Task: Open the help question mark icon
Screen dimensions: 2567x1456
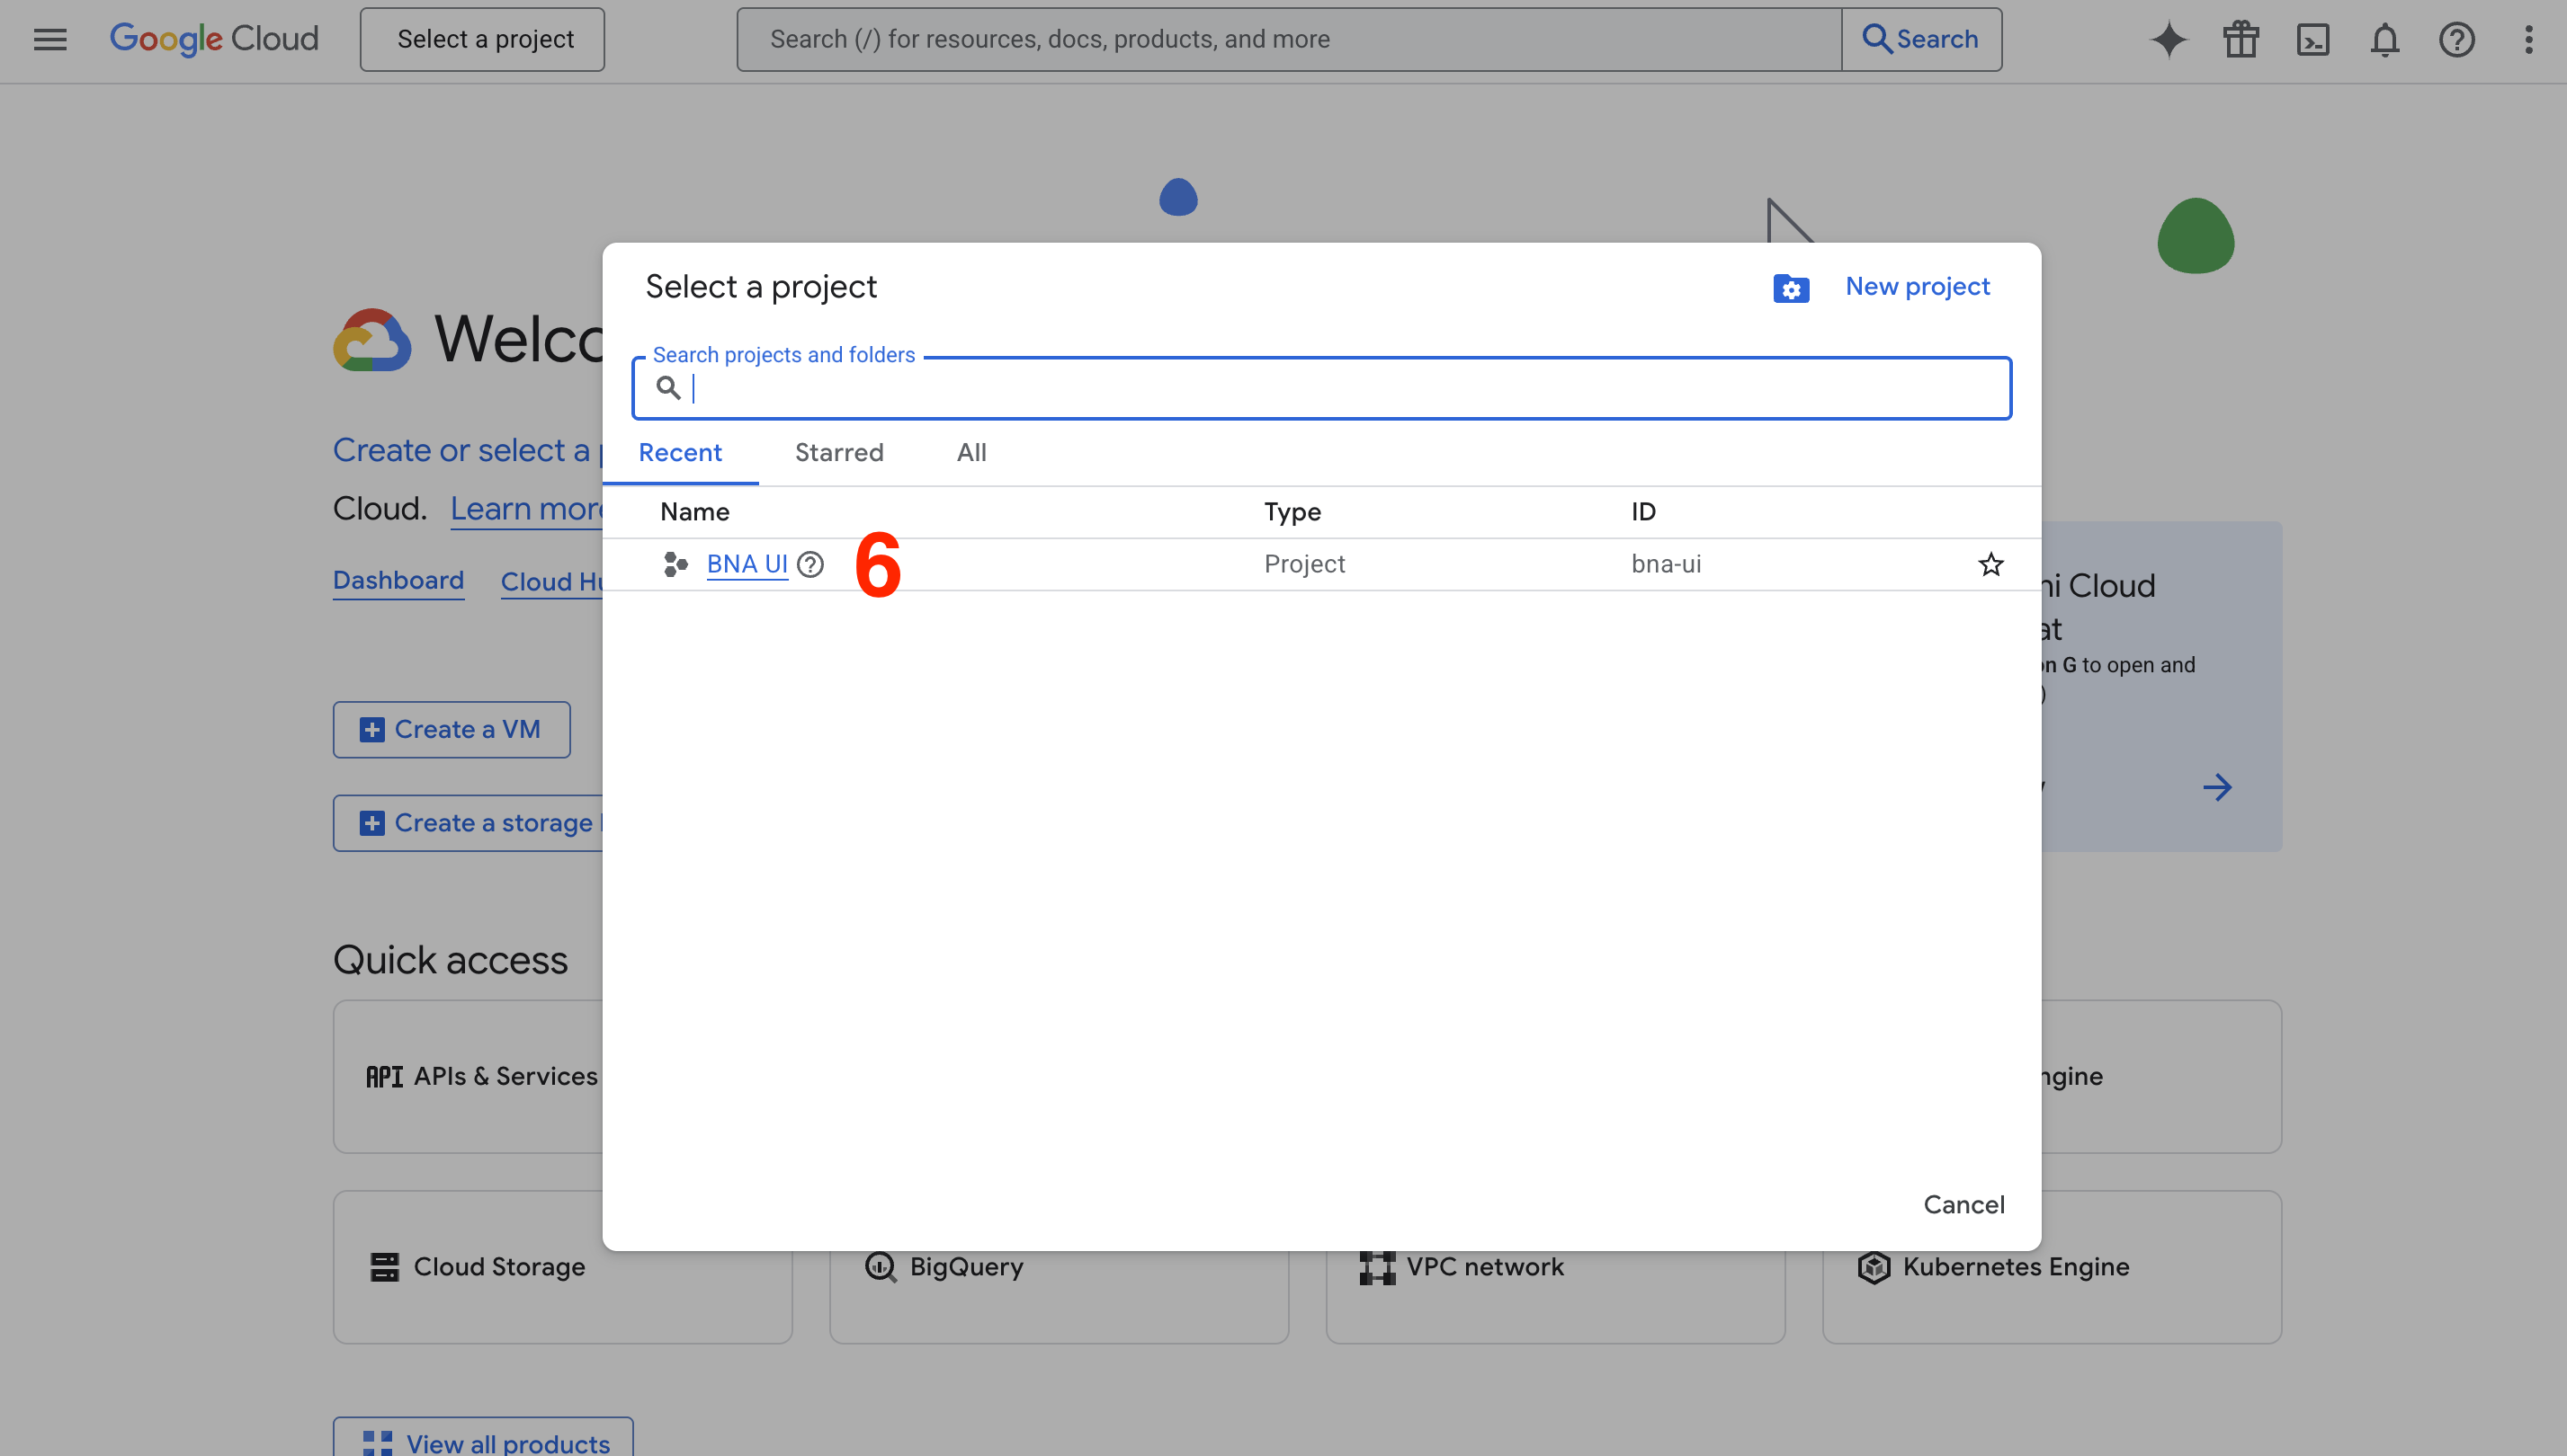Action: pos(2457,39)
